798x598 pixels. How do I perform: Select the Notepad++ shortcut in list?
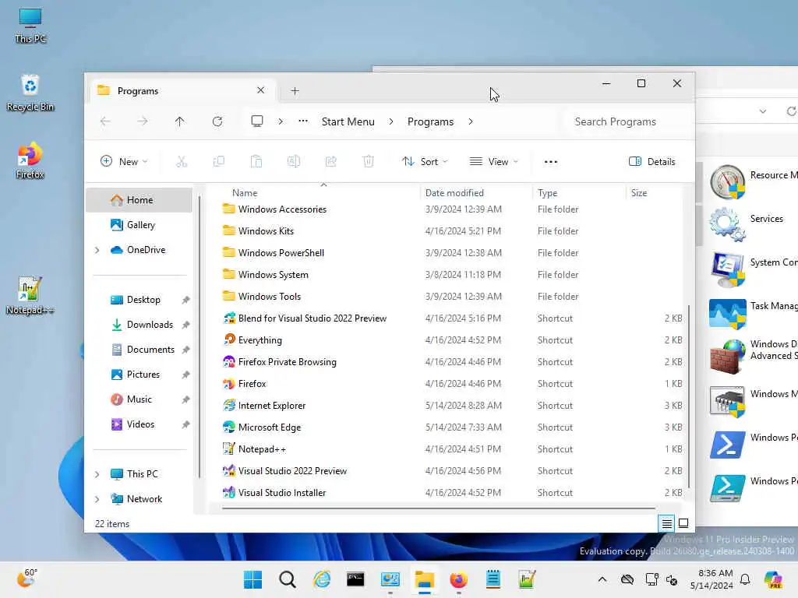click(262, 449)
